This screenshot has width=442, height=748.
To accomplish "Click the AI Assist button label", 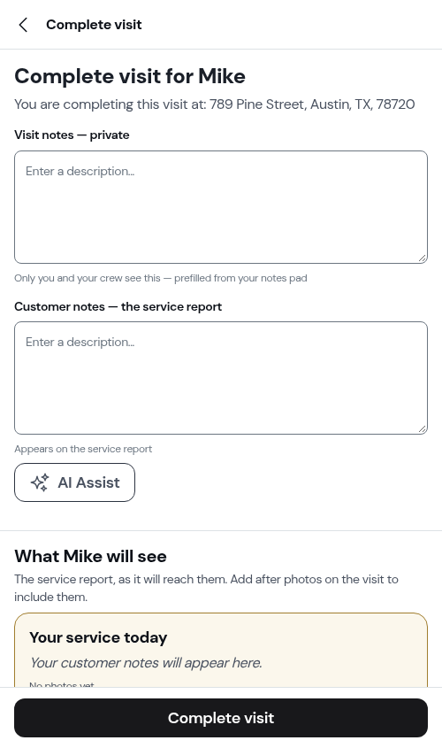I will tap(88, 482).
